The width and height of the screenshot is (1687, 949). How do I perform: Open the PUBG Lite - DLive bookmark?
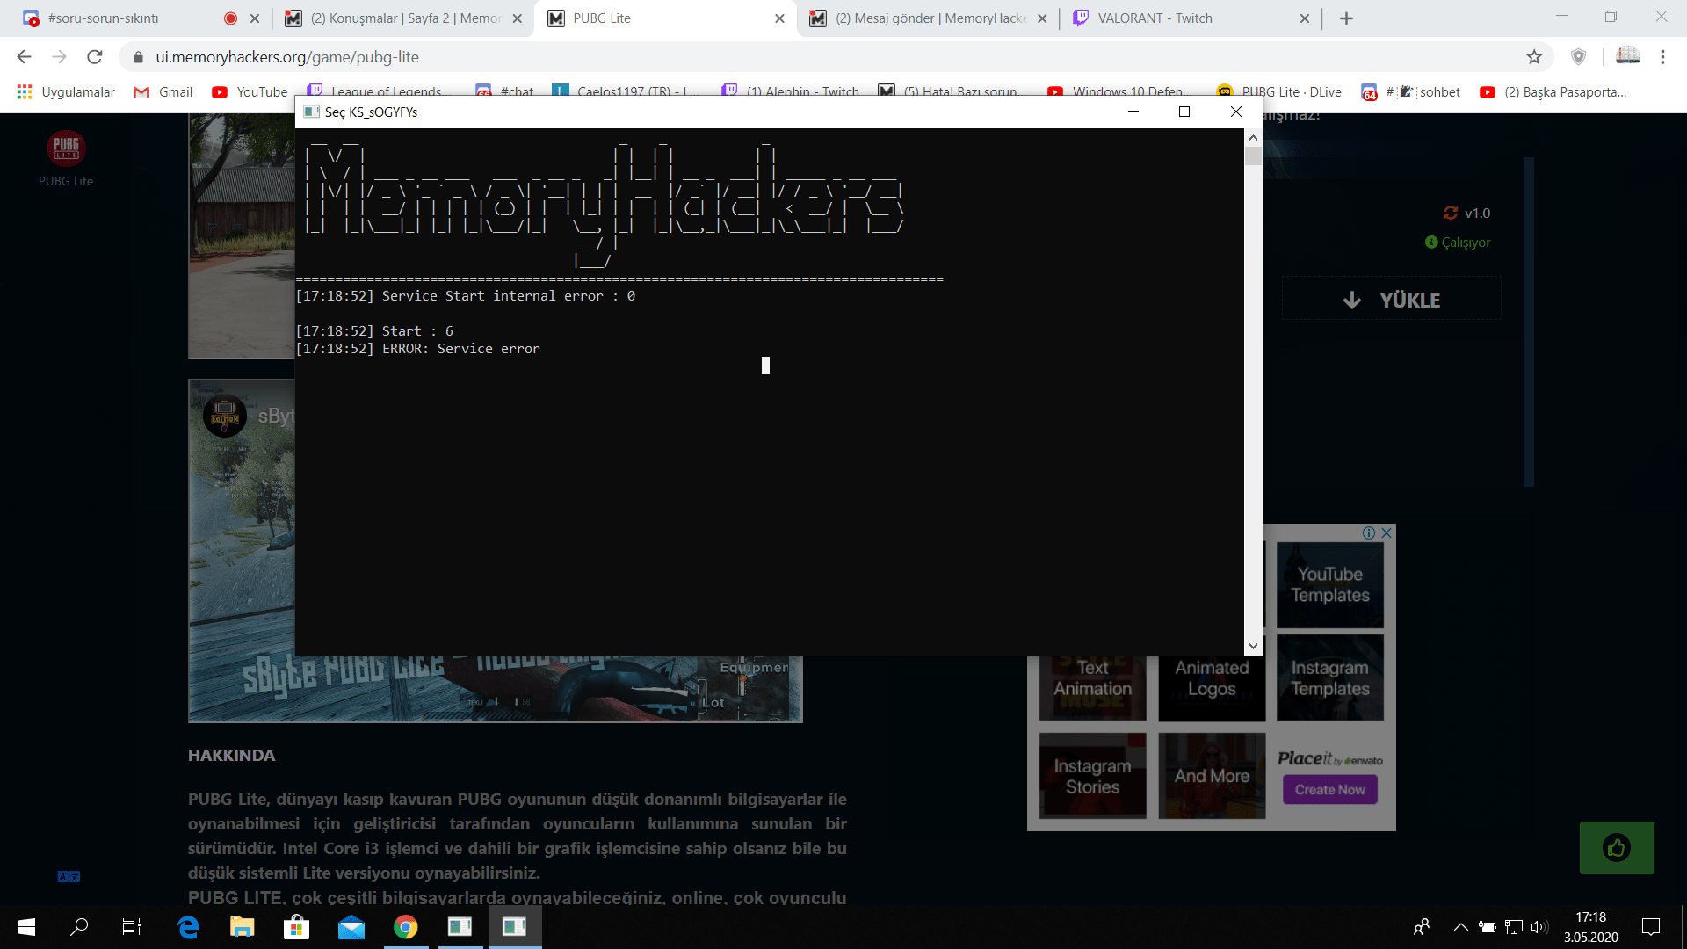(1279, 92)
